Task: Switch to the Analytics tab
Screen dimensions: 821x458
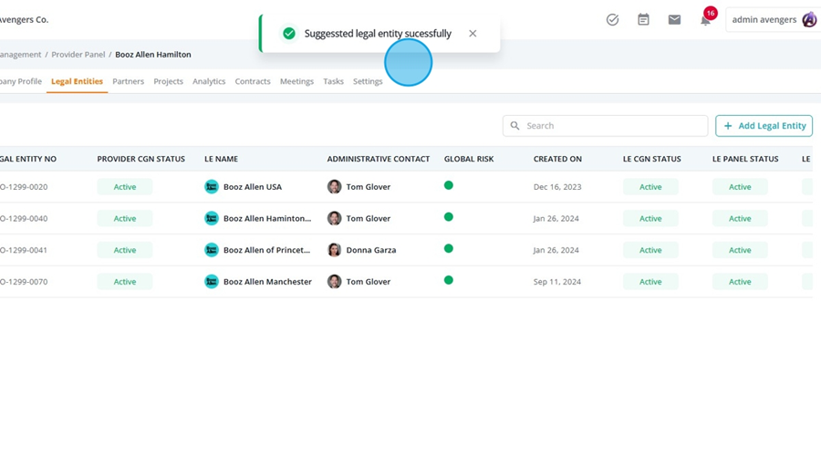Action: pos(209,81)
